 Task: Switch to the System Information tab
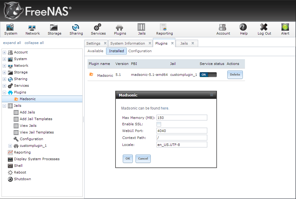127,43
